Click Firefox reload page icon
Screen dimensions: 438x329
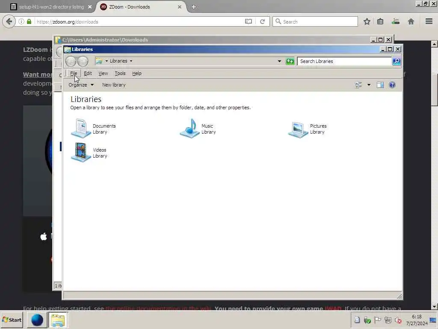262,21
